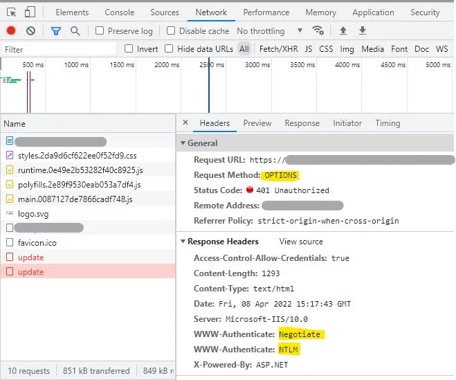Stop recording the network log
456x380 pixels.
coord(11,30)
